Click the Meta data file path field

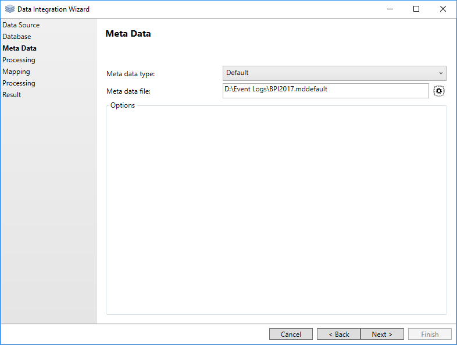coord(326,90)
